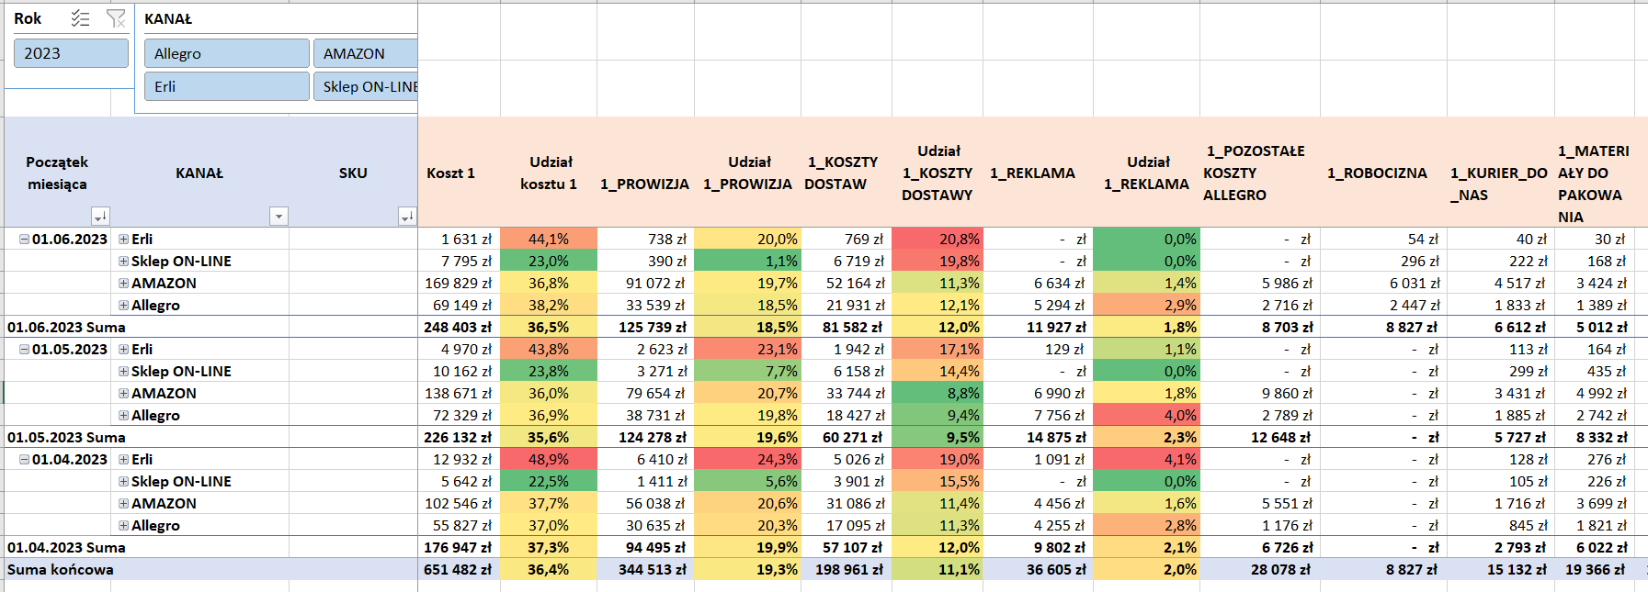Expand Sklep ON-LINE under 01.05.2023
The height and width of the screenshot is (592, 1648).
click(124, 372)
